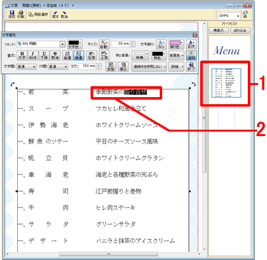
Task: Click the 取消 redo arrow icon
Action: 65,14
